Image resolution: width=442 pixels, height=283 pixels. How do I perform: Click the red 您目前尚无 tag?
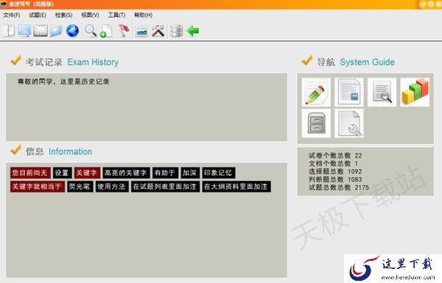pyautogui.click(x=30, y=173)
